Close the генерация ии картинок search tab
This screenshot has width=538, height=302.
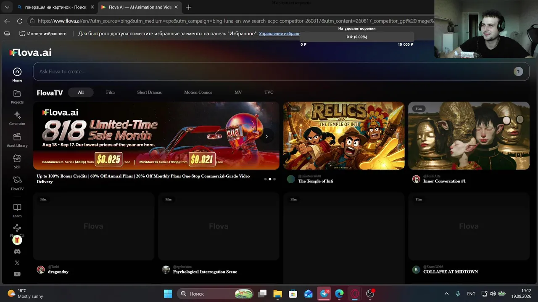click(x=92, y=7)
